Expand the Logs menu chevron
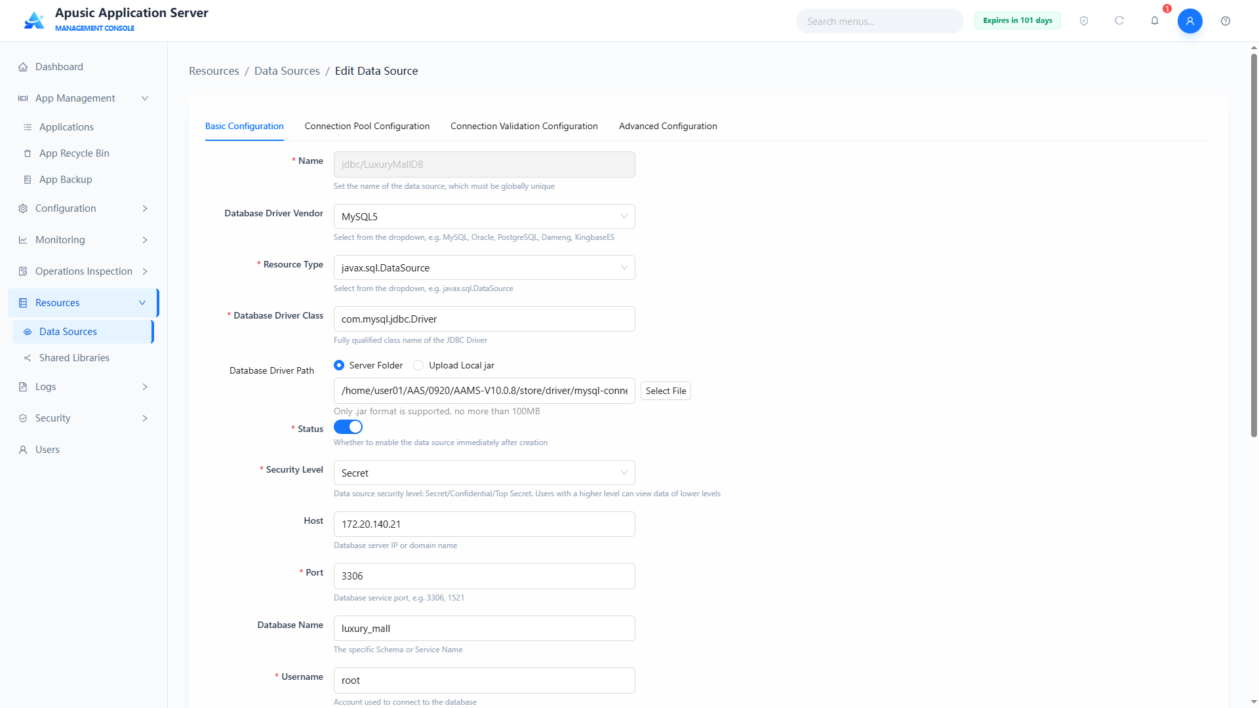 (x=145, y=387)
